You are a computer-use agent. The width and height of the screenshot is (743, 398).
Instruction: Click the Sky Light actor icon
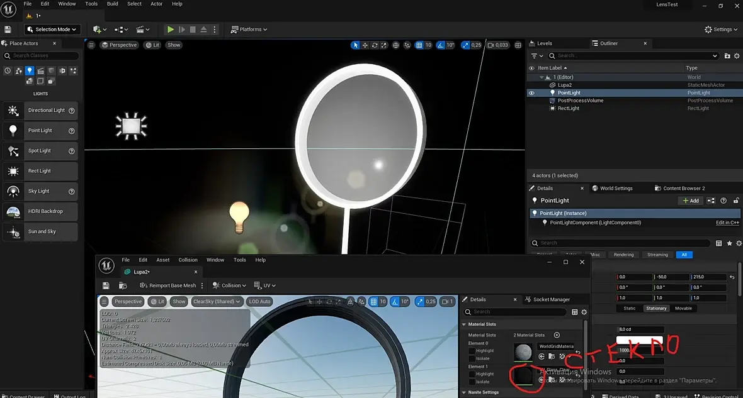(x=13, y=191)
